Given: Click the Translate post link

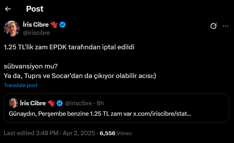Looking at the screenshot, I should click(21, 85).
